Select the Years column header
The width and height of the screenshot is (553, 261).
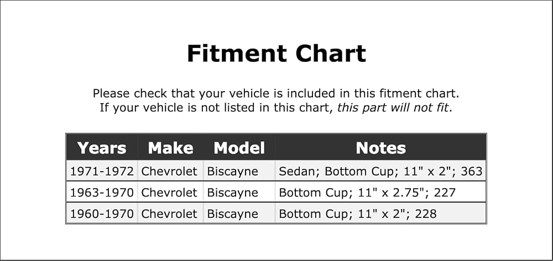[102, 148]
